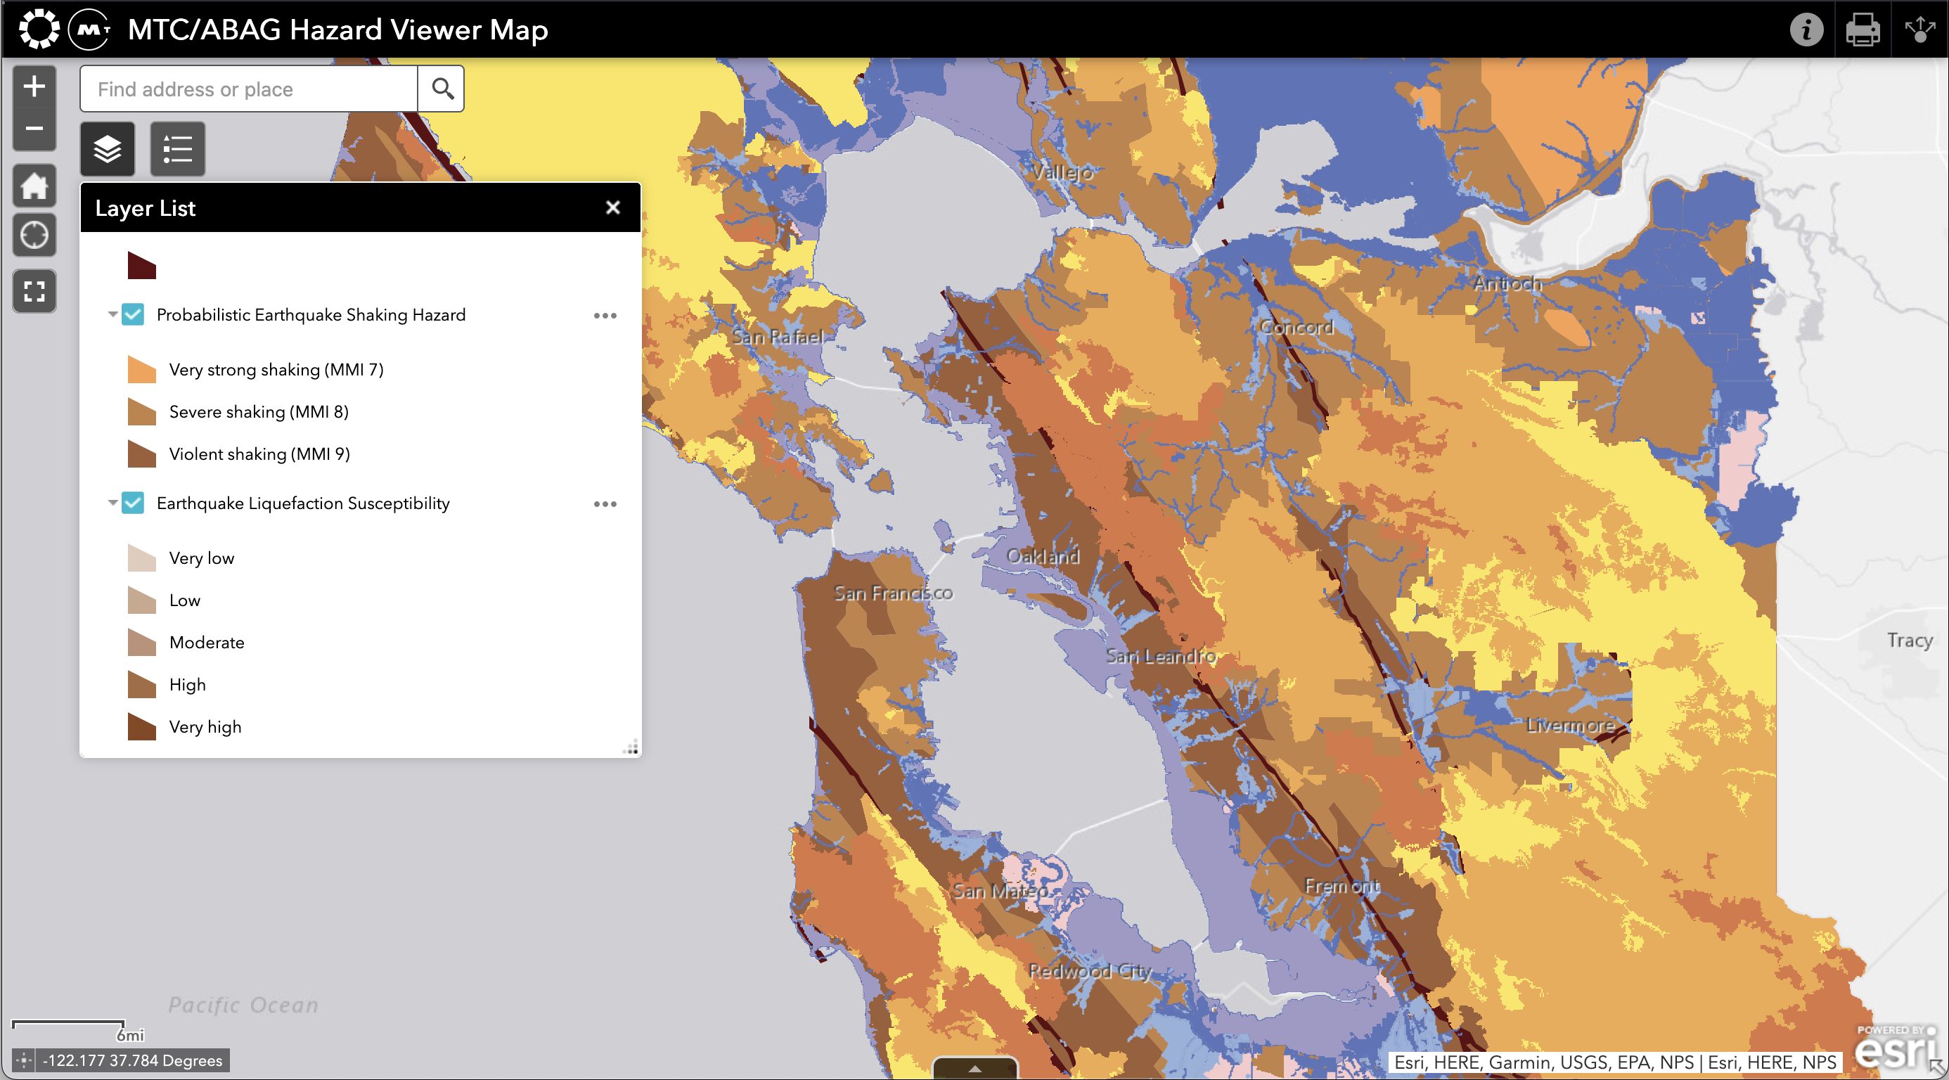Zoom in using the plus button
This screenshot has width=1949, height=1080.
pyautogui.click(x=33, y=86)
